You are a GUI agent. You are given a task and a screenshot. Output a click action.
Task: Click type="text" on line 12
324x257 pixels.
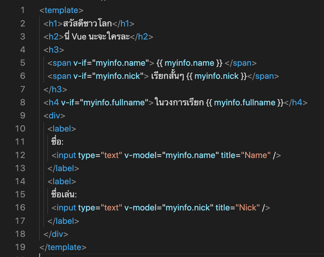[x=100, y=155]
